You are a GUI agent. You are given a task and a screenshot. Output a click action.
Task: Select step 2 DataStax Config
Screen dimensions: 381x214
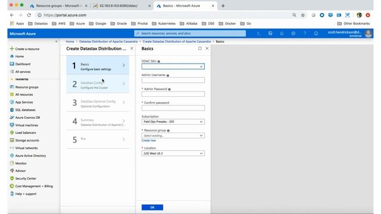click(98, 84)
